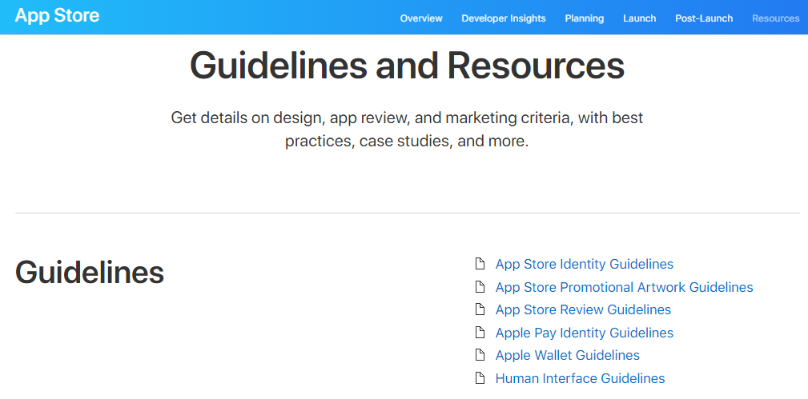Click the document icon before App Store Review Guidelines

(480, 309)
